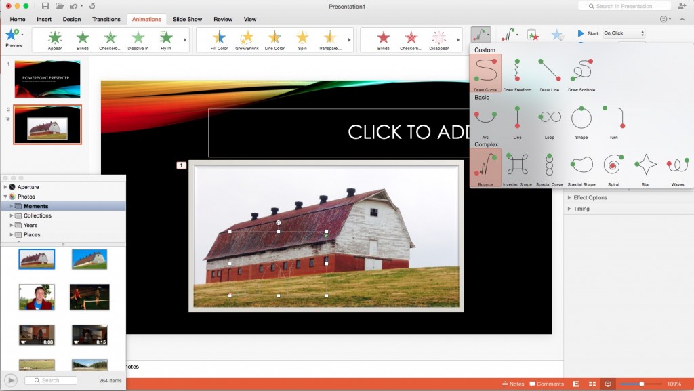Show the Comments pane
Screen dimensions: 694x391
click(x=546, y=383)
